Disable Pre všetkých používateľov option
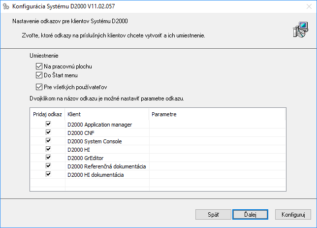 click(39, 87)
